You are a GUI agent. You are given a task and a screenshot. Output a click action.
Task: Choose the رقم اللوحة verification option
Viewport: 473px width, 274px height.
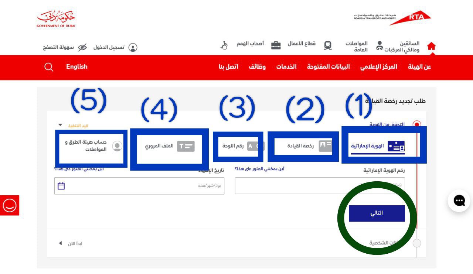pos(238,145)
